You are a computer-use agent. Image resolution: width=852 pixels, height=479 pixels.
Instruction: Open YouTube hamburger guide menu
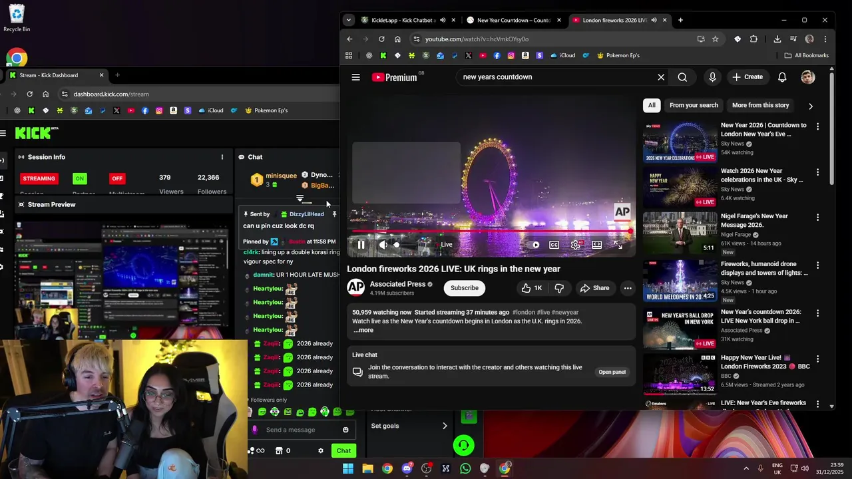tap(356, 77)
